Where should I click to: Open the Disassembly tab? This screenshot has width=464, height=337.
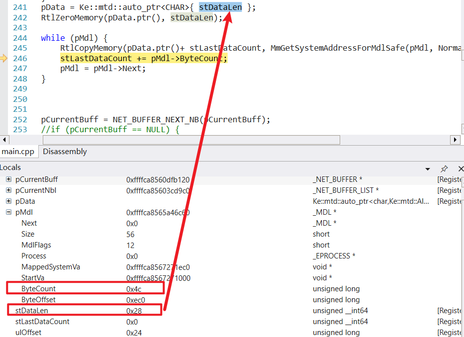65,152
